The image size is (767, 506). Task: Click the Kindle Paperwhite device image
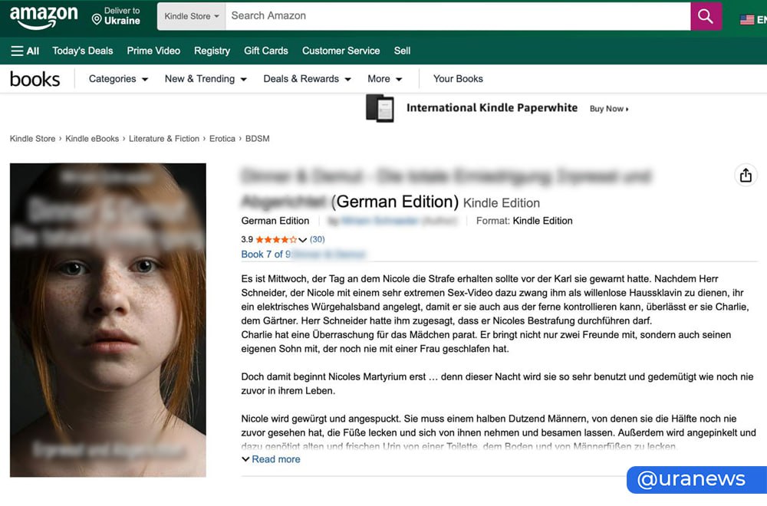(x=380, y=108)
